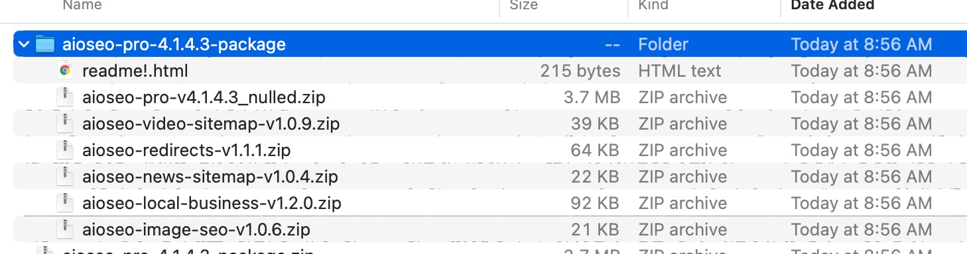Click the zip icon of aioseo-video-sitemap-v1.0.9.zip
The image size is (967, 254).
coord(65,124)
